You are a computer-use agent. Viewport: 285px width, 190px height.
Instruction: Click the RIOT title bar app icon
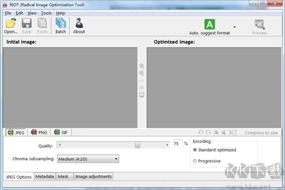click(5, 5)
